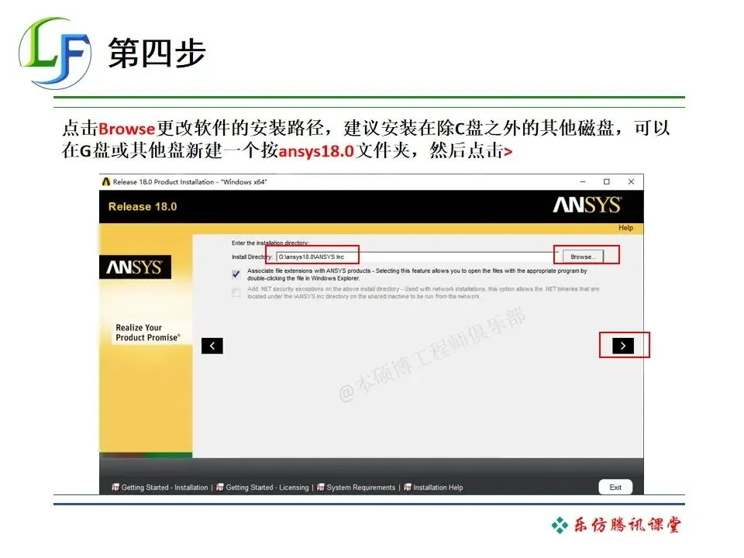744x558 pixels.
Task: Click the 'Realize Your Product Promise' slogan
Action: [x=147, y=332]
